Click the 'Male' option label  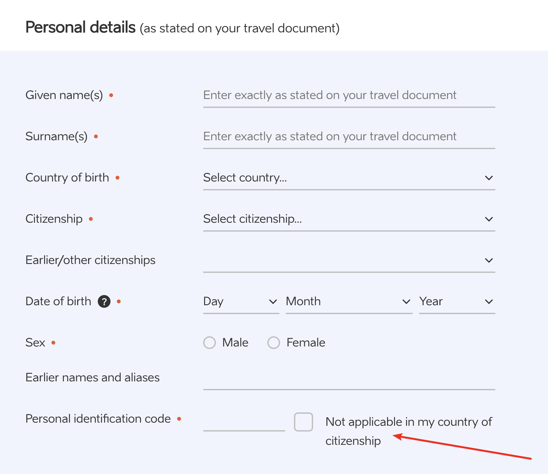click(x=235, y=343)
